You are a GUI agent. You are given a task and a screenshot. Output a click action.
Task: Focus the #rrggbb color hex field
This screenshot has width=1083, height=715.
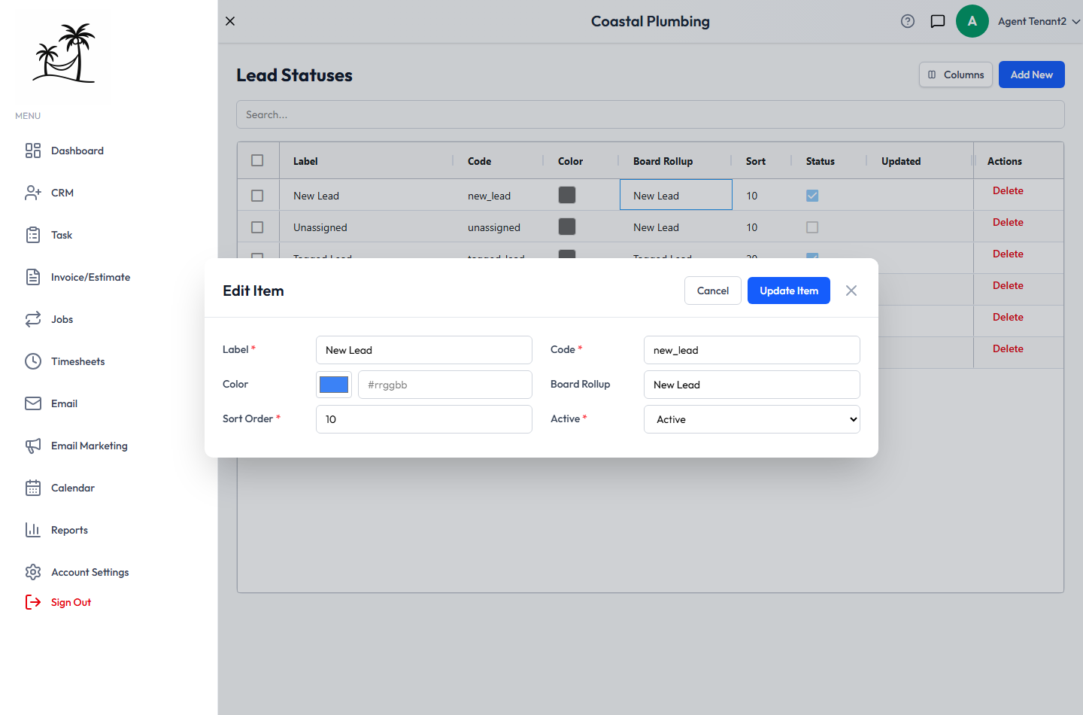pyautogui.click(x=445, y=385)
